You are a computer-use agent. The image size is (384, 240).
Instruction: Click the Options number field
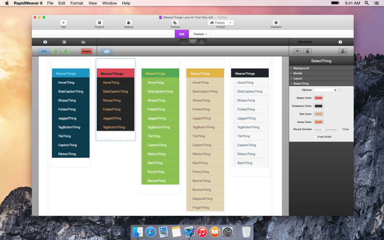tap(326, 90)
